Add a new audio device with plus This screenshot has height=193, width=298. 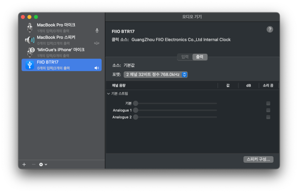24,164
